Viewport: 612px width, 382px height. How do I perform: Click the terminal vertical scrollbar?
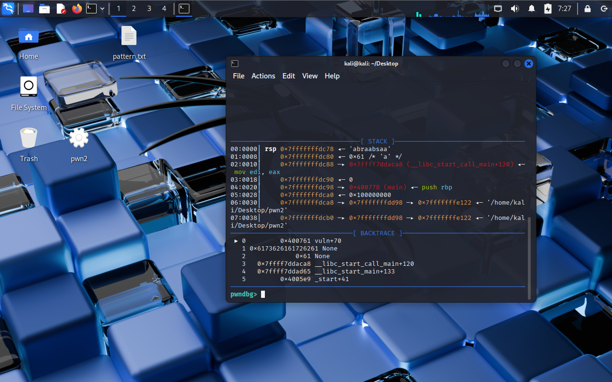point(529,259)
